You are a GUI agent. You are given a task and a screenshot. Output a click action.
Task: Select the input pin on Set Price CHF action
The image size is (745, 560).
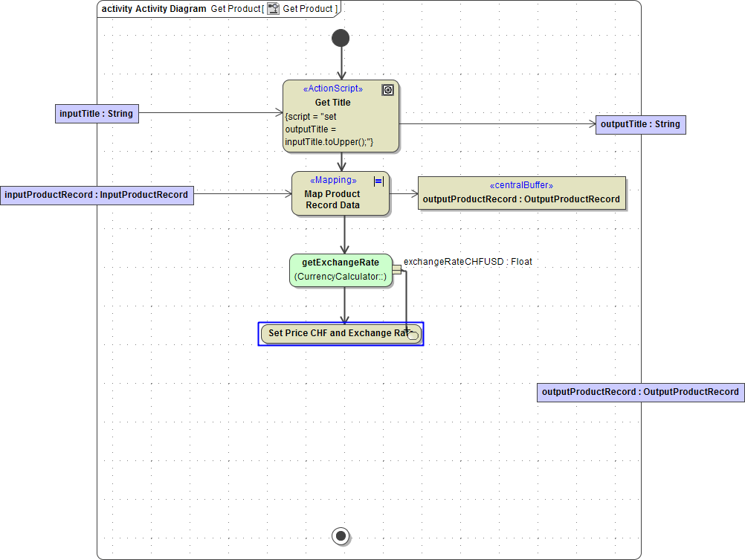(x=413, y=334)
